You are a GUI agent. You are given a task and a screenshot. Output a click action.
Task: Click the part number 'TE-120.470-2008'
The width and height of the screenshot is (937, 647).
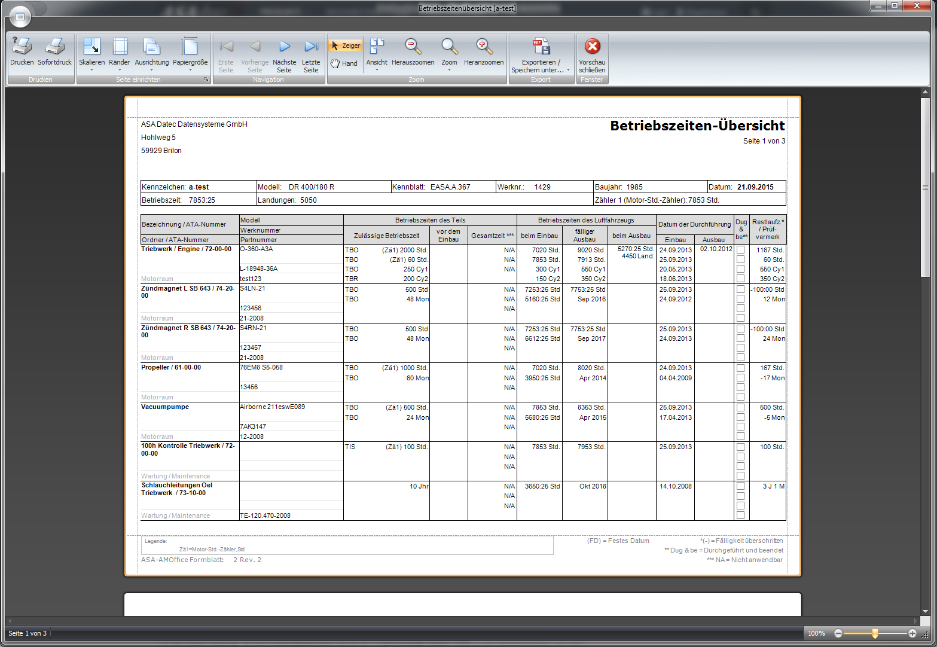[265, 515]
